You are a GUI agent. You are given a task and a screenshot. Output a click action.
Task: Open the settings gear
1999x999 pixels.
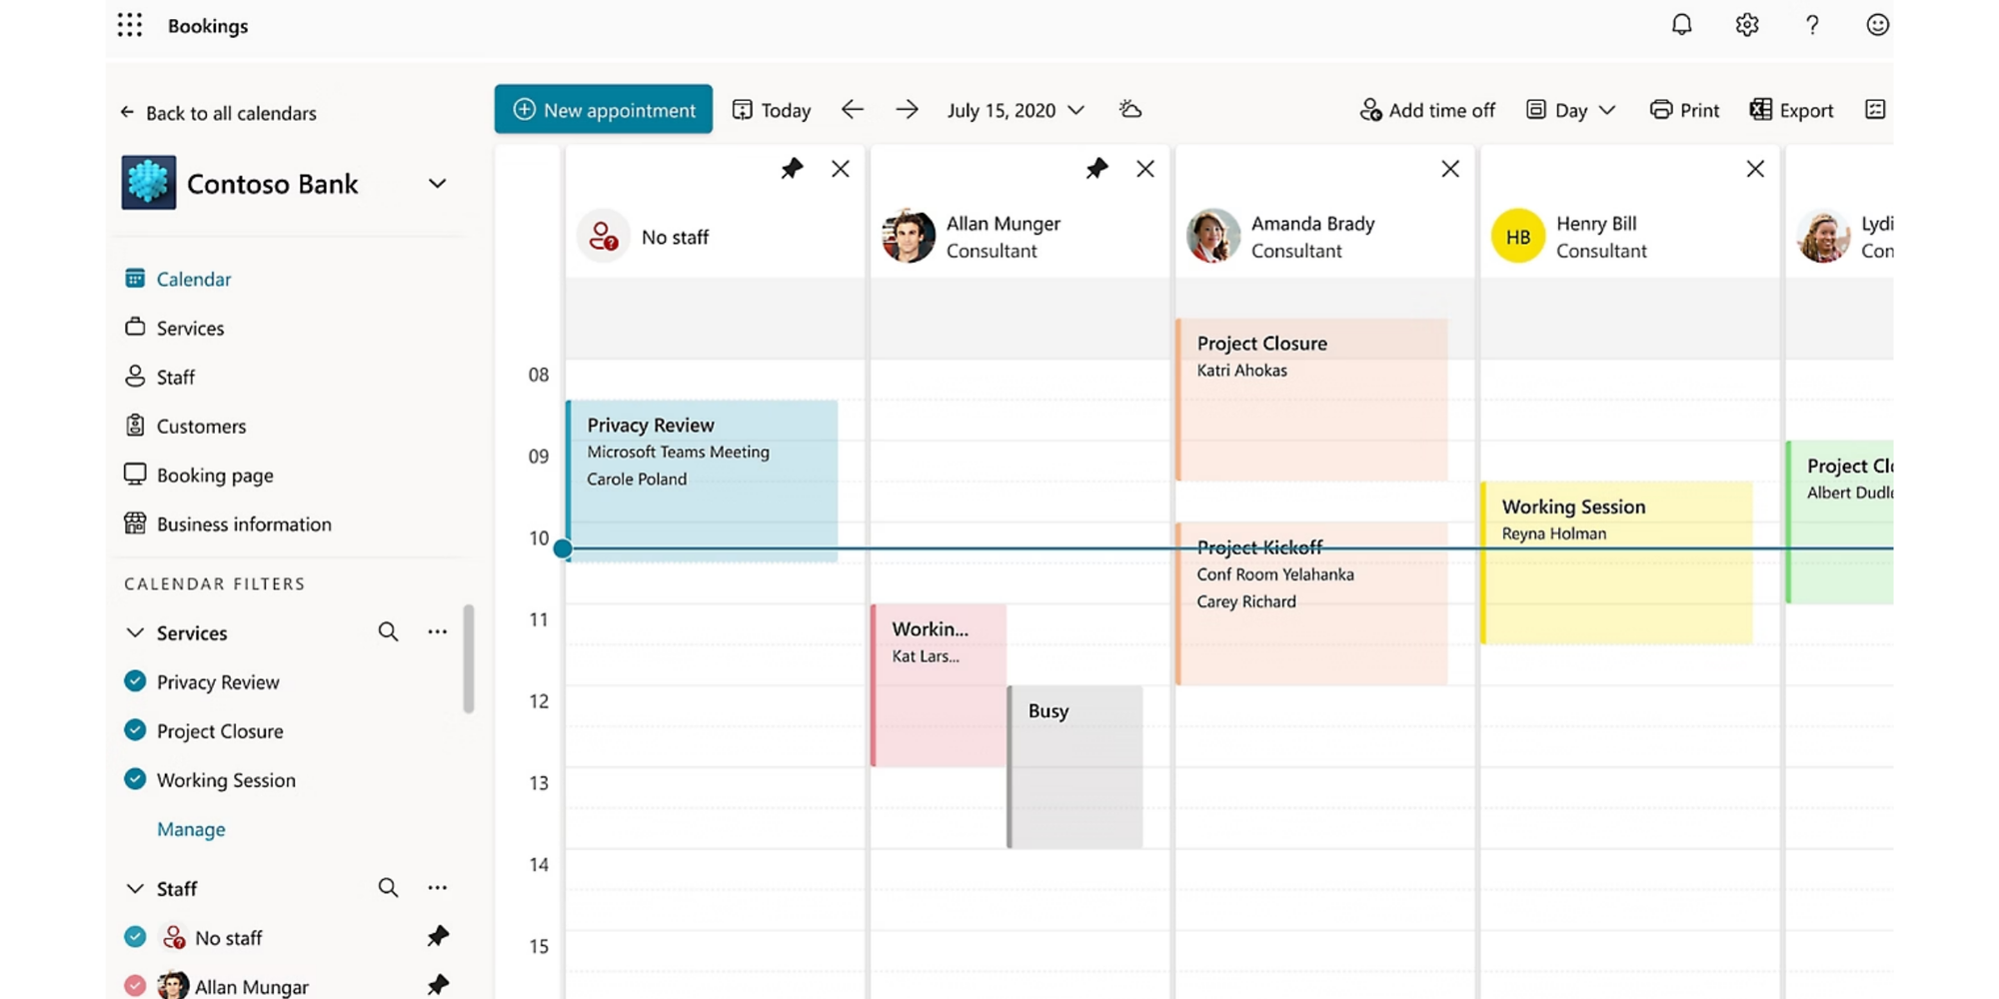pos(1747,25)
